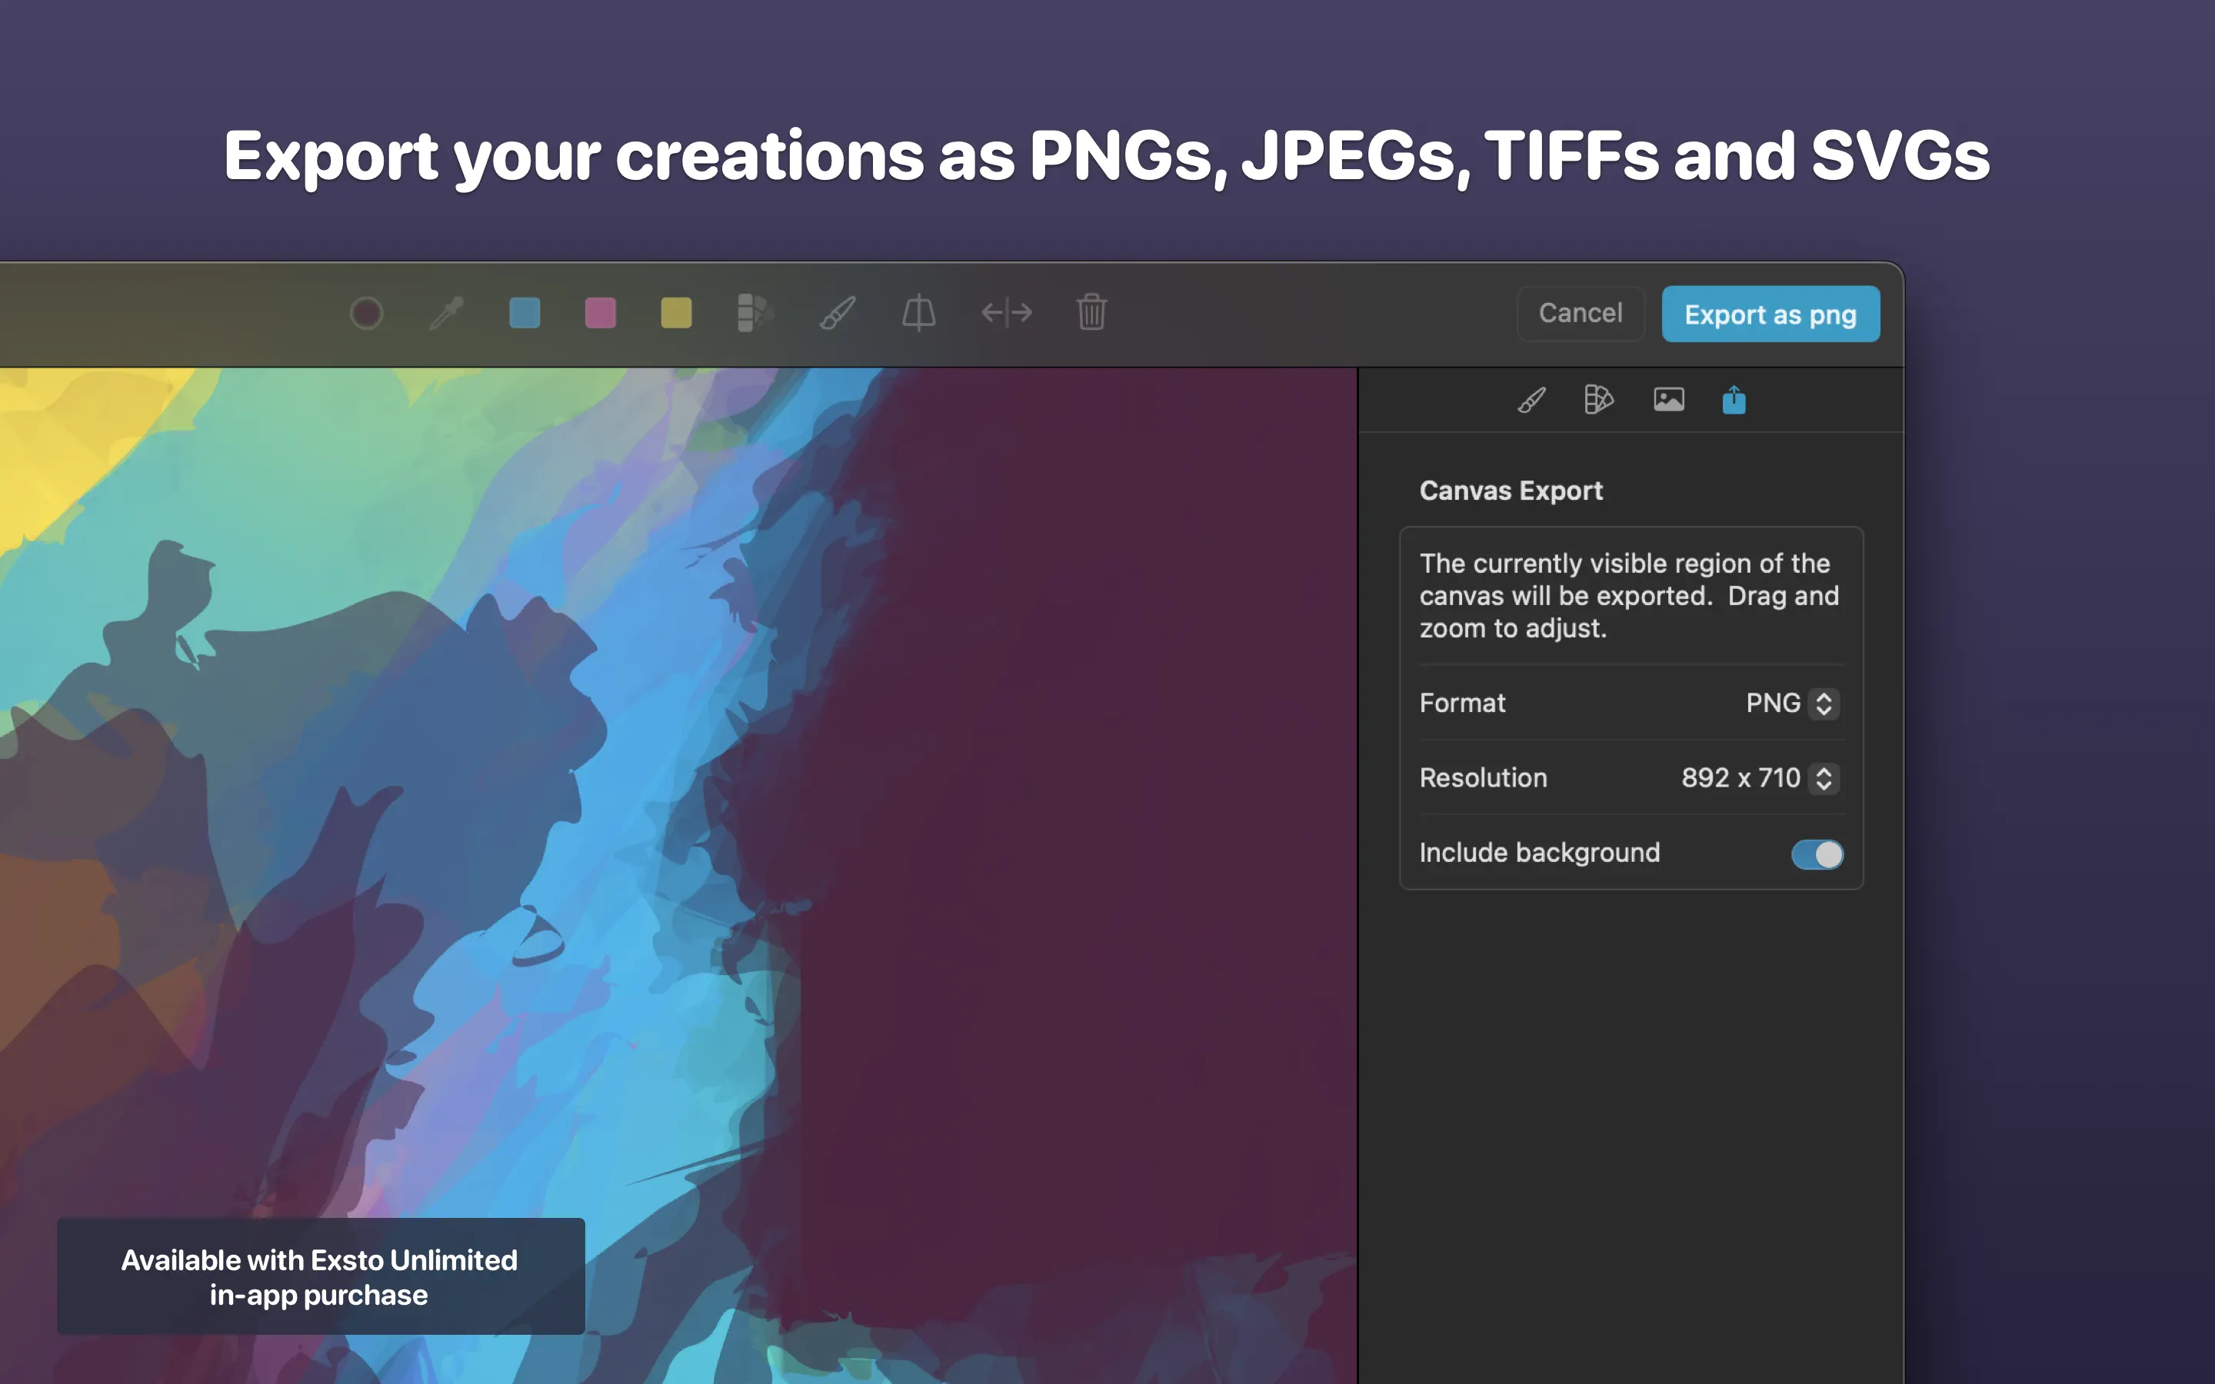
Task: Click Export as png button
Action: (1770, 314)
